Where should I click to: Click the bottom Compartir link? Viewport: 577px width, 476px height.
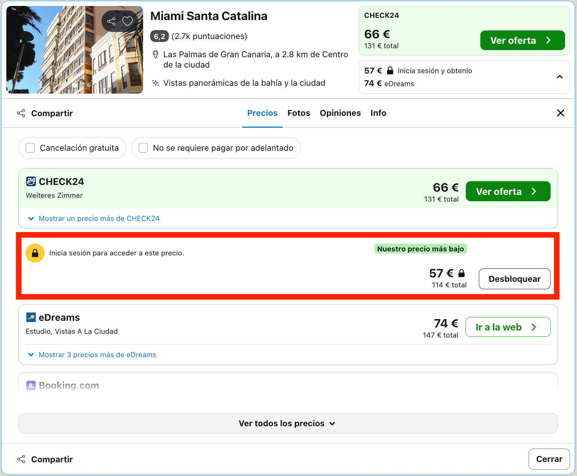(52, 459)
